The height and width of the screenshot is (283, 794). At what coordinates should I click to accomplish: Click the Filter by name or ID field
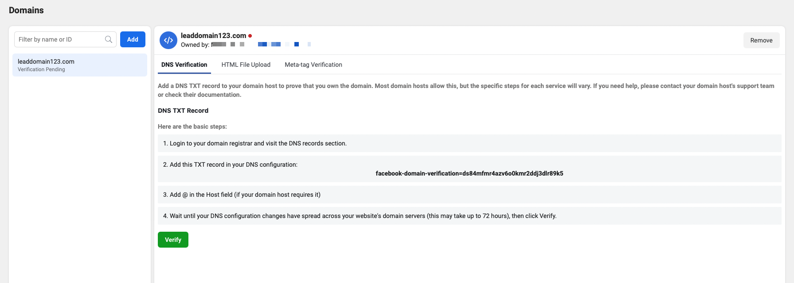(x=65, y=39)
